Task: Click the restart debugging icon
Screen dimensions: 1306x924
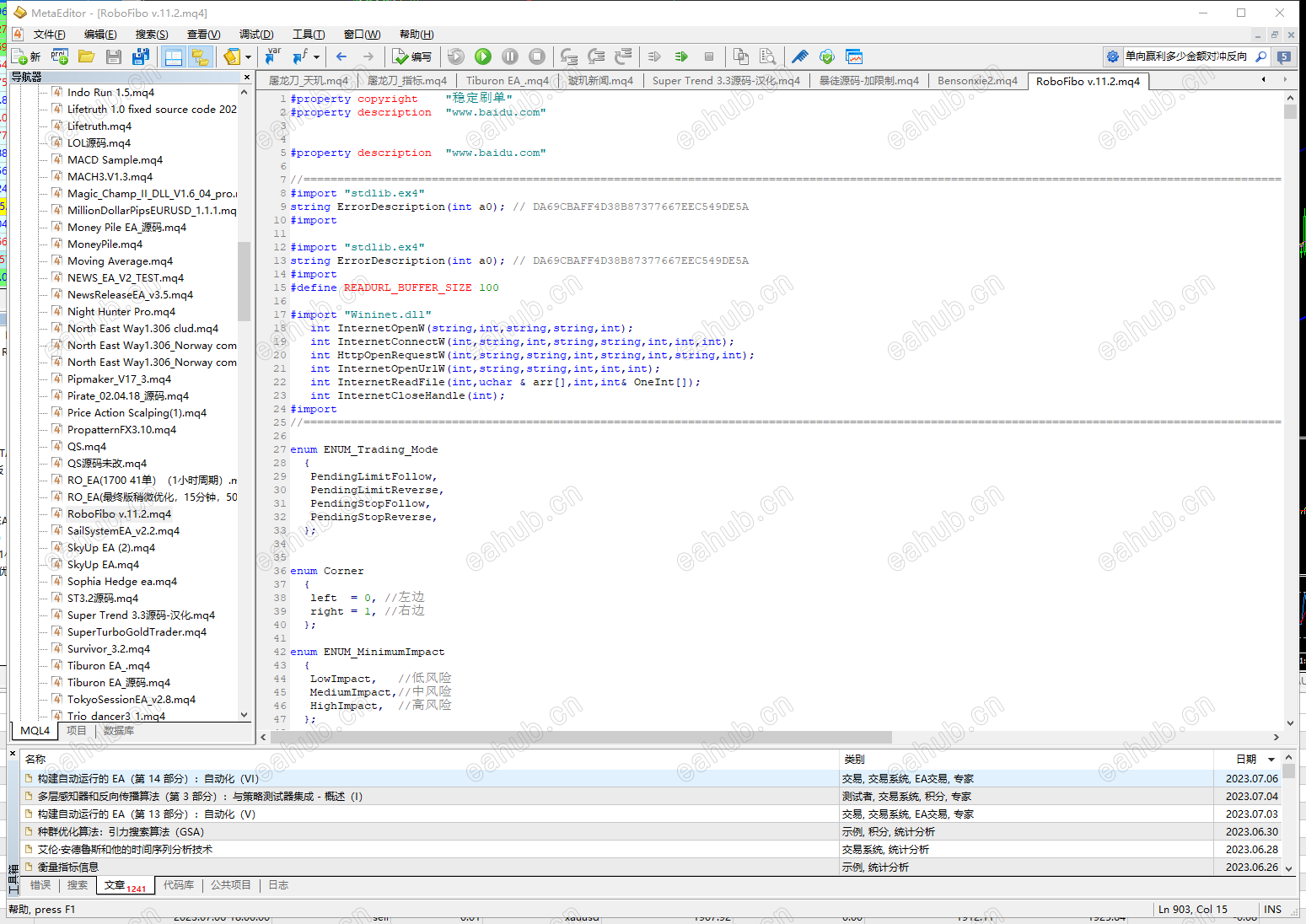Action: point(456,56)
